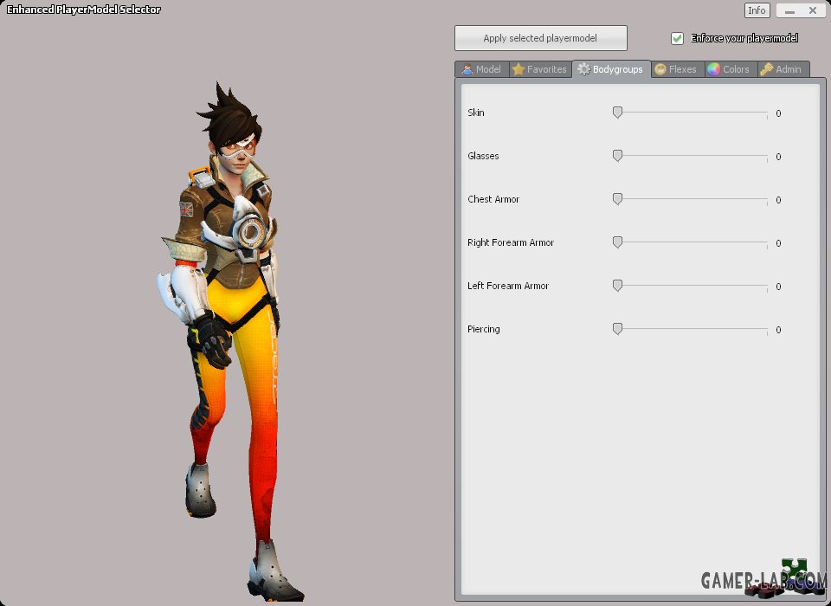Click the Enhanced PlayerModel Selector title text
The height and width of the screenshot is (606, 831).
[84, 10]
